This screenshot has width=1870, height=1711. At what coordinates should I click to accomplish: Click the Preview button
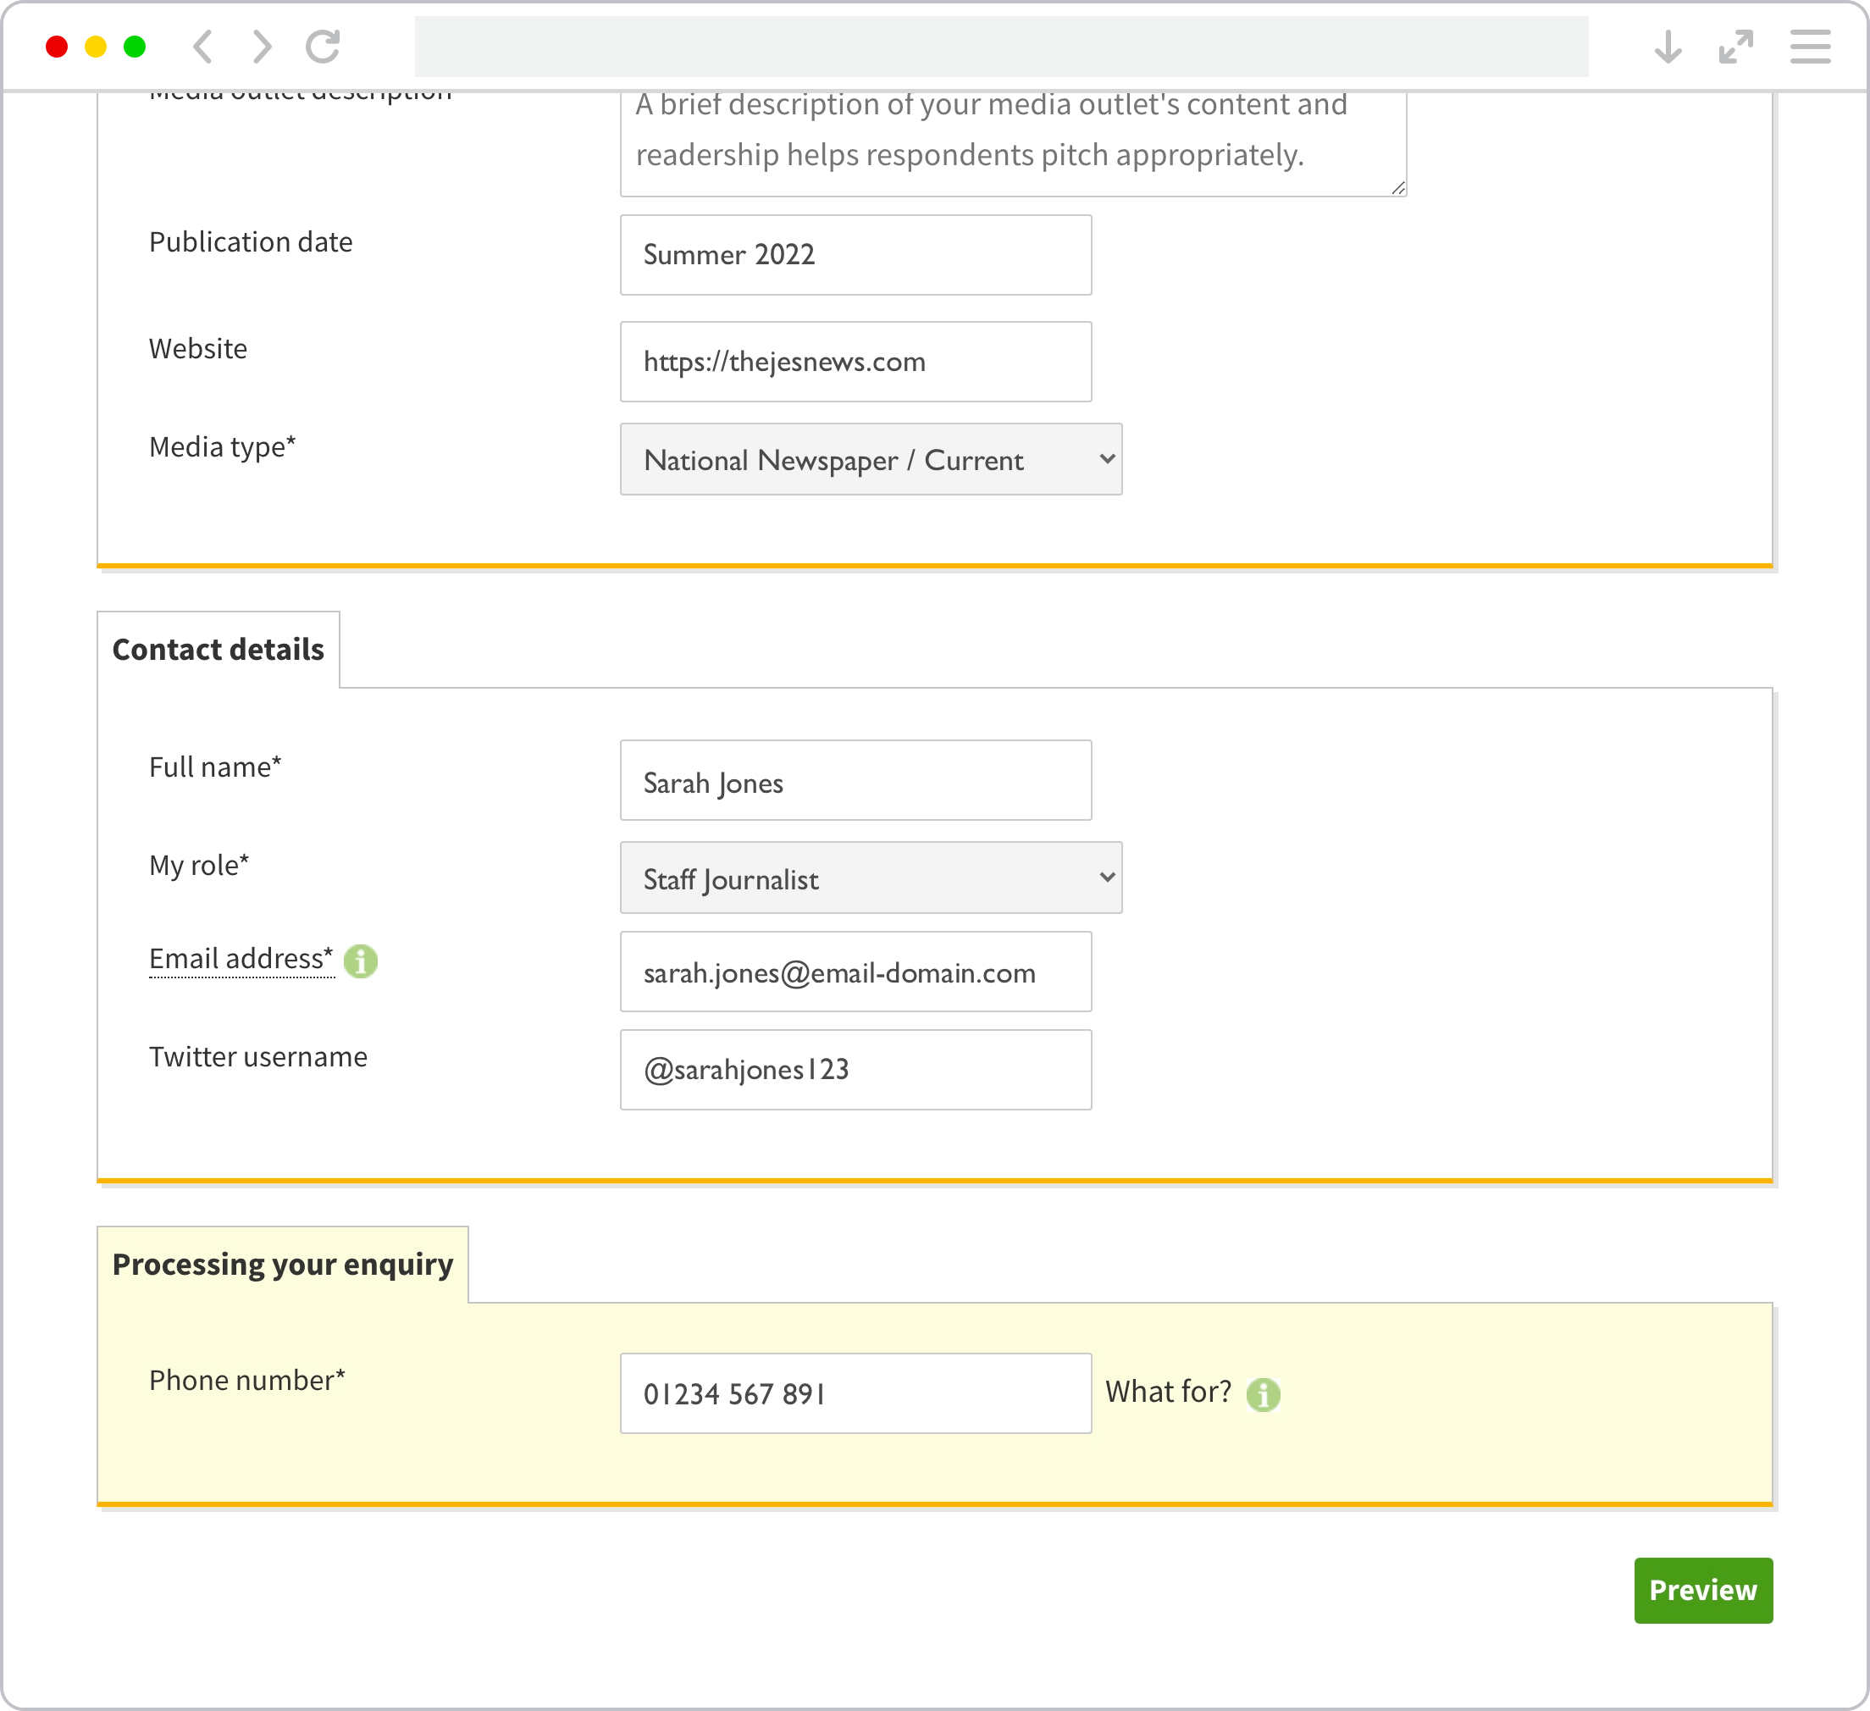(x=1702, y=1589)
